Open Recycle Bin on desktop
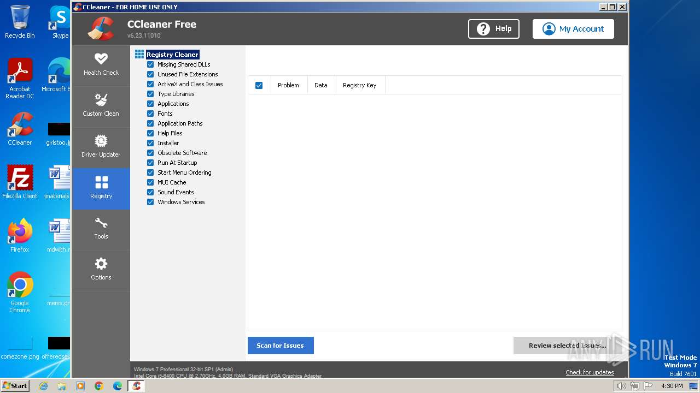 [x=20, y=22]
